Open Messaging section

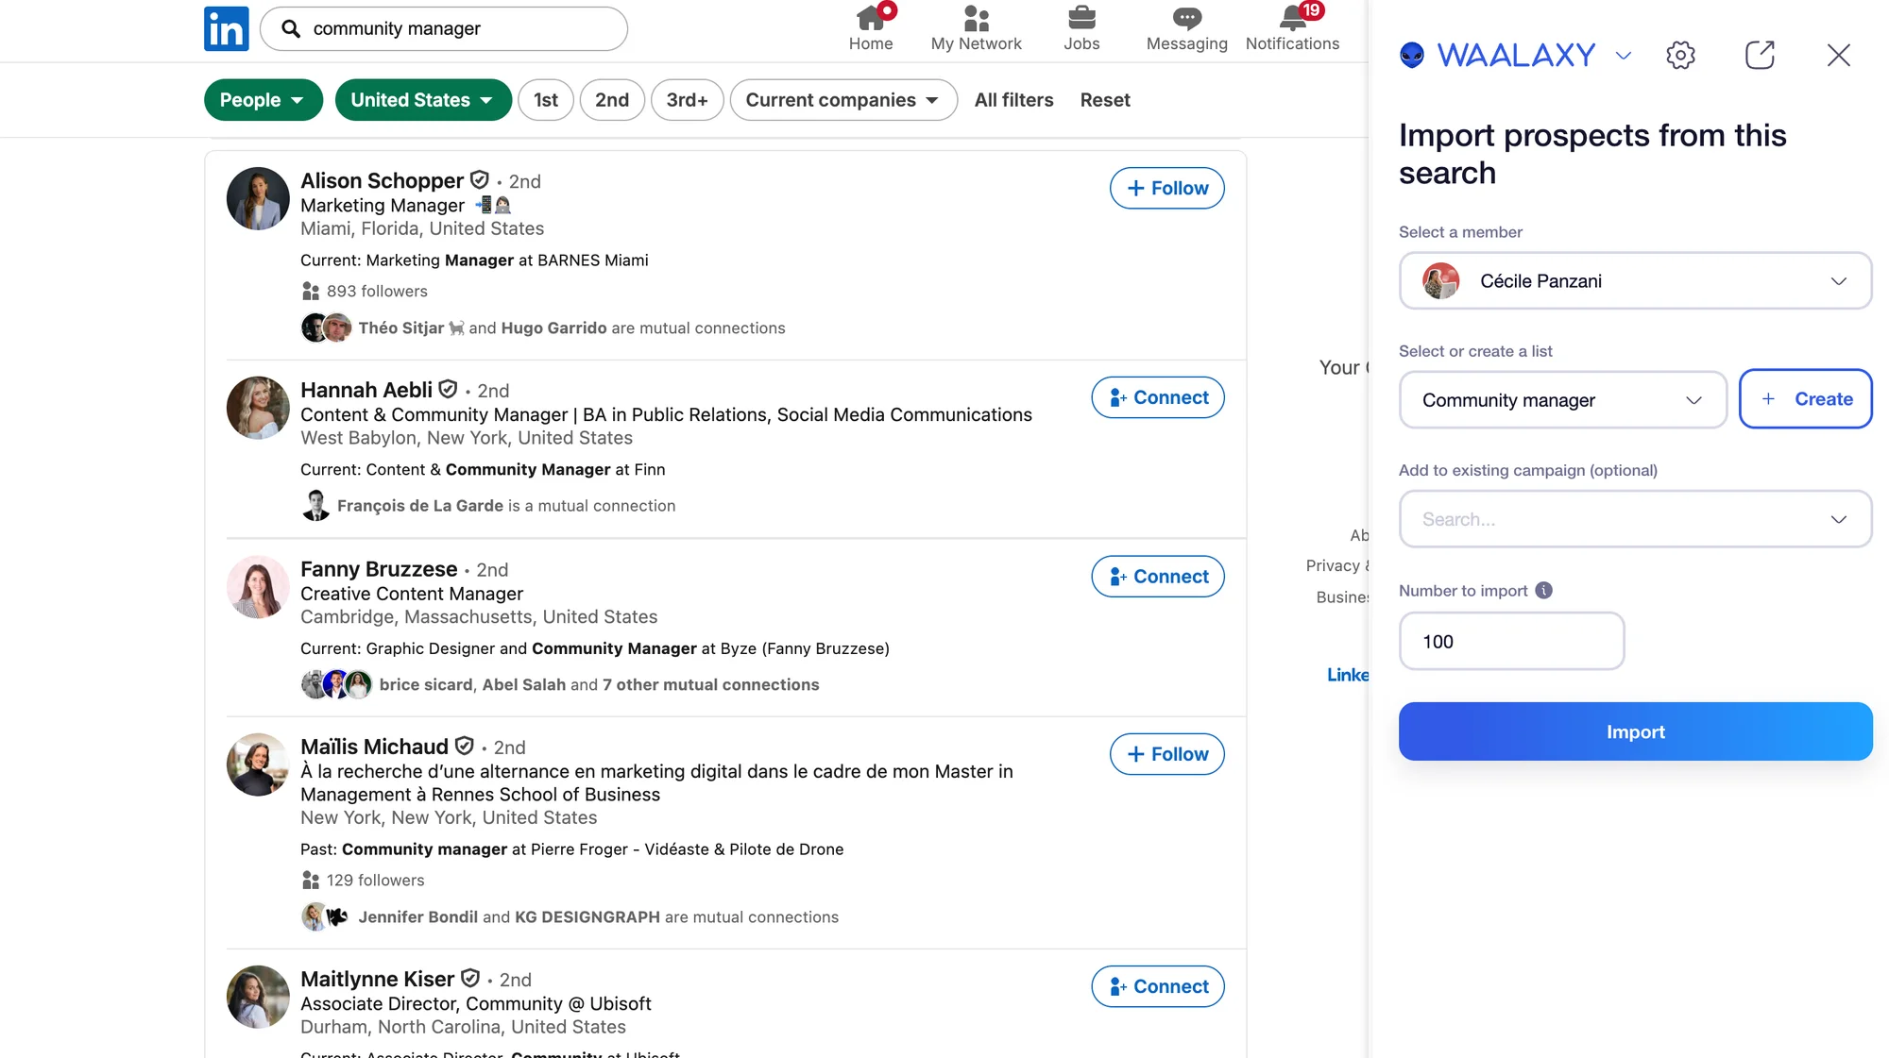[x=1186, y=29]
